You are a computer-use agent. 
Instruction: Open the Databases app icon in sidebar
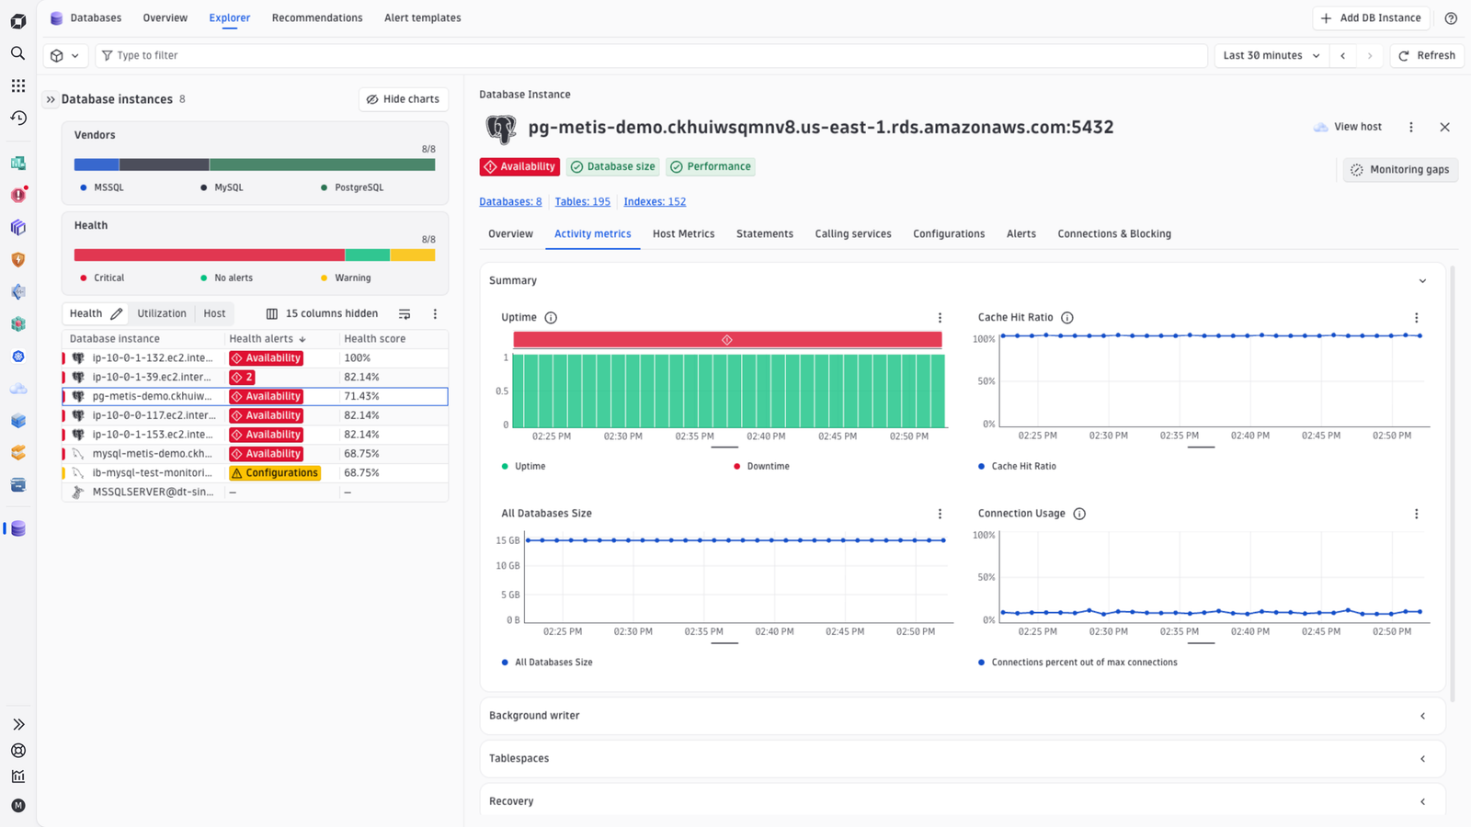click(x=17, y=528)
